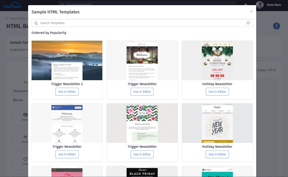Open the Black Friday template thumbnail

tap(142, 172)
